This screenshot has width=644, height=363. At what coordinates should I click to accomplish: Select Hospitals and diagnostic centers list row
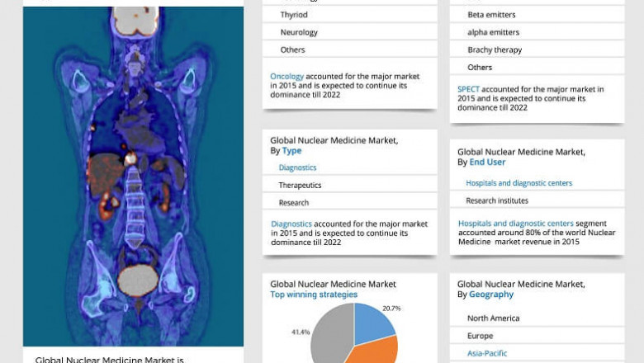coord(537,183)
